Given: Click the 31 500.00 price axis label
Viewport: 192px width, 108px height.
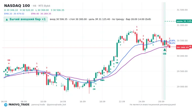Looking at the screenshot, I should 182,10.
